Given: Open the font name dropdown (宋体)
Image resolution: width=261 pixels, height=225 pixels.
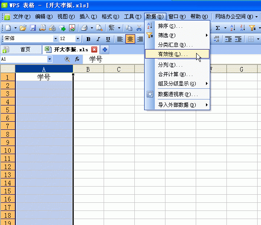Looking at the screenshot, I should tap(55, 39).
